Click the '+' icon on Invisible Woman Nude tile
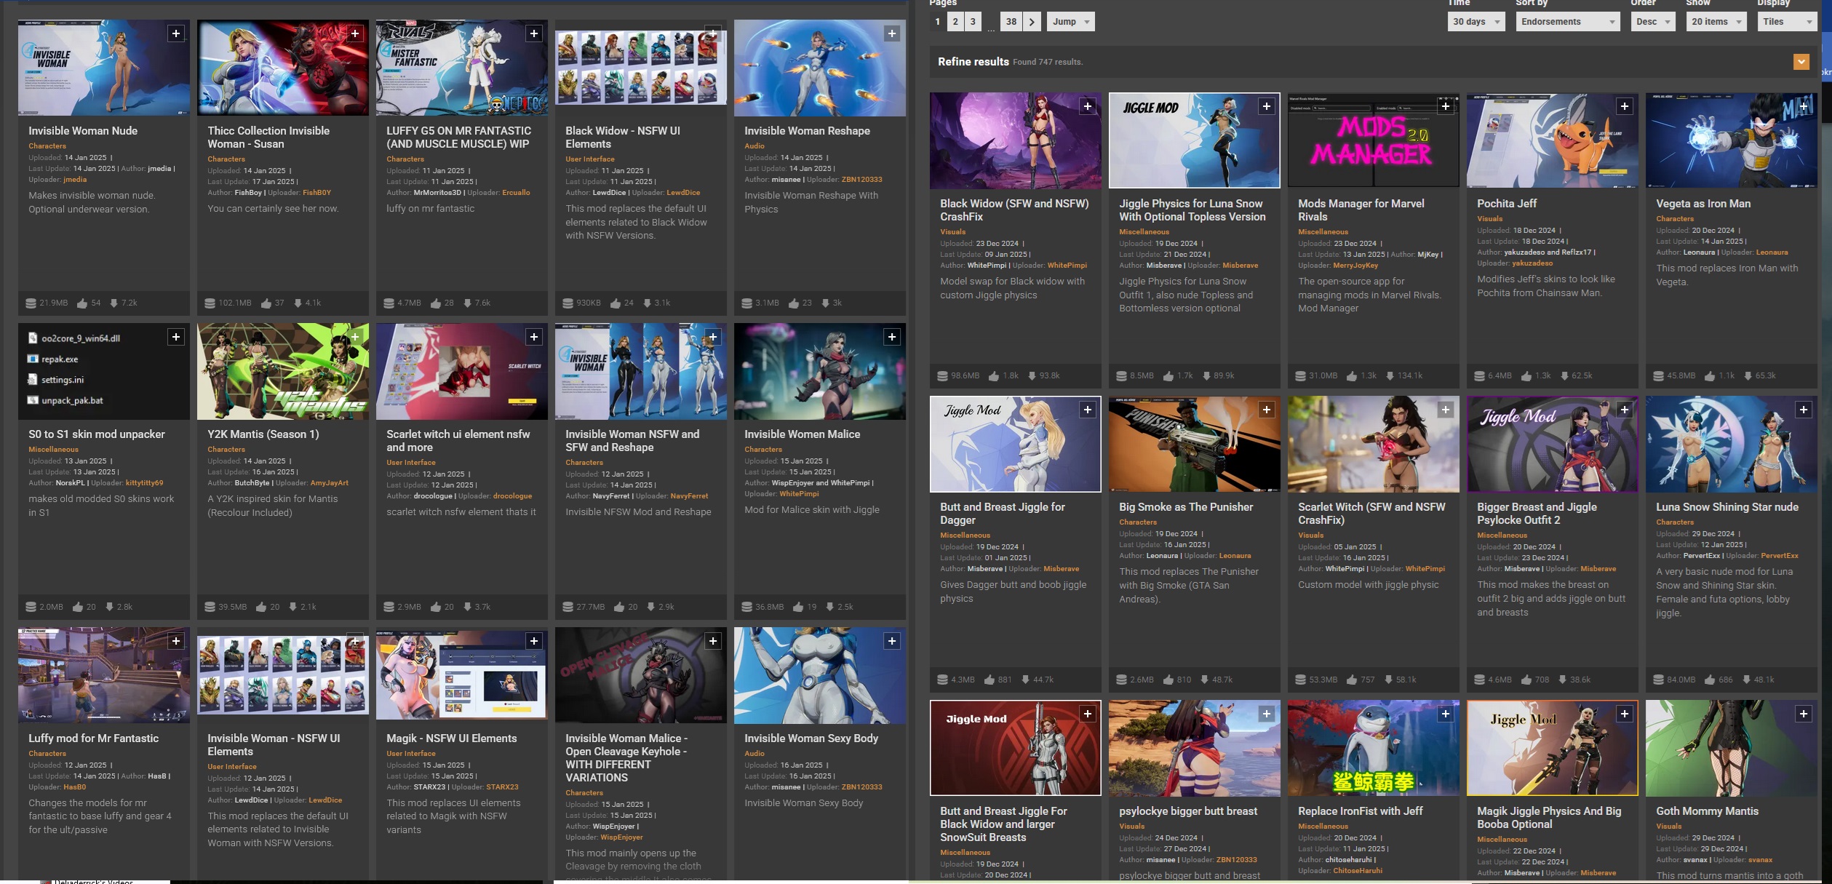The height and width of the screenshot is (884, 1832). tap(175, 33)
